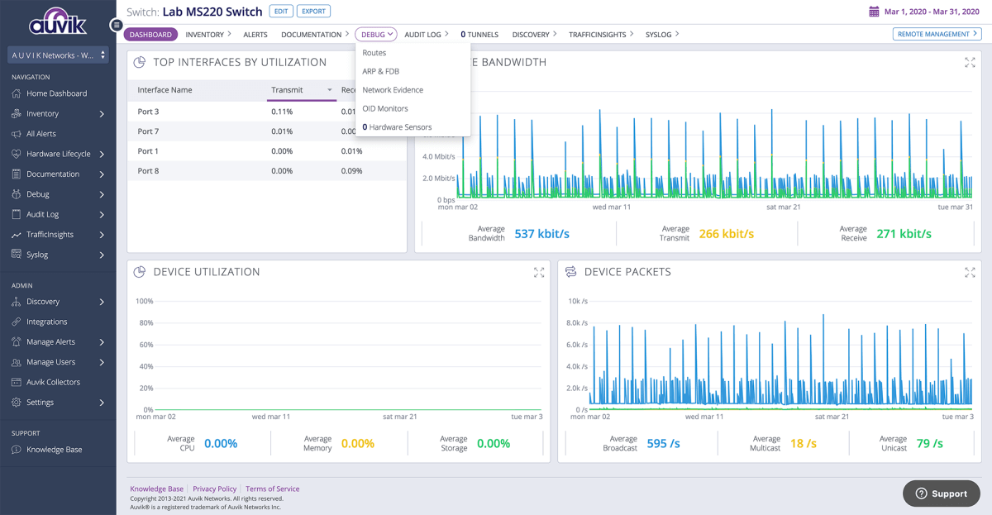The image size is (992, 515).
Task: Expand the Manage Users chevron
Action: tap(102, 362)
